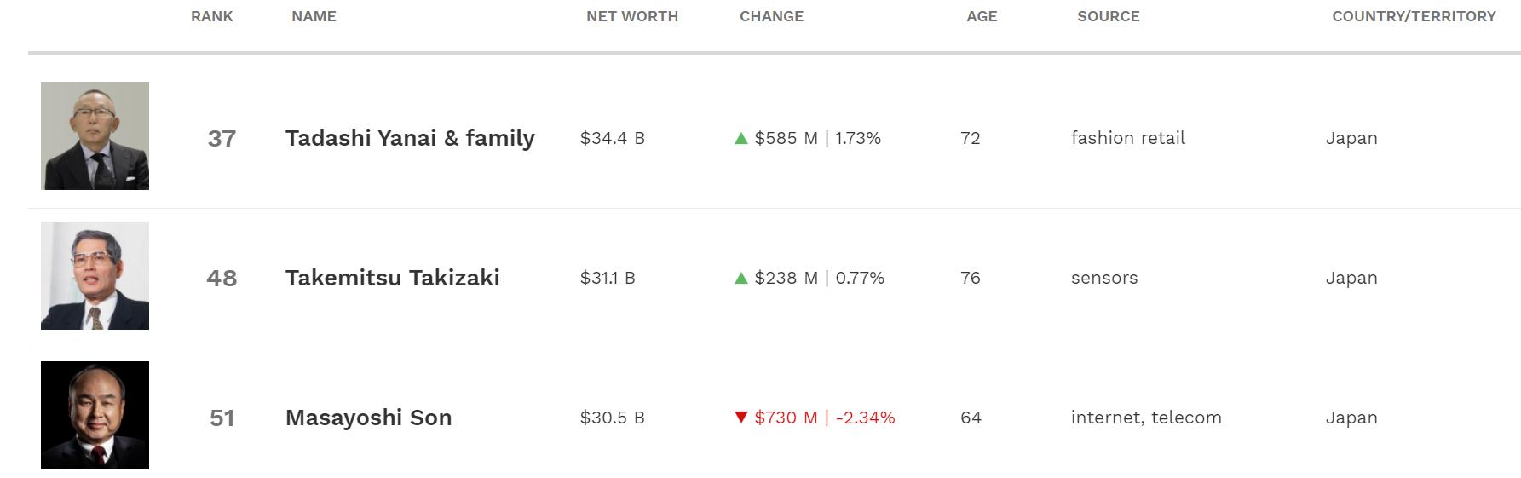The height and width of the screenshot is (478, 1521).
Task: Click Takemitsu Takizaki's profile photo
Action: [95, 276]
